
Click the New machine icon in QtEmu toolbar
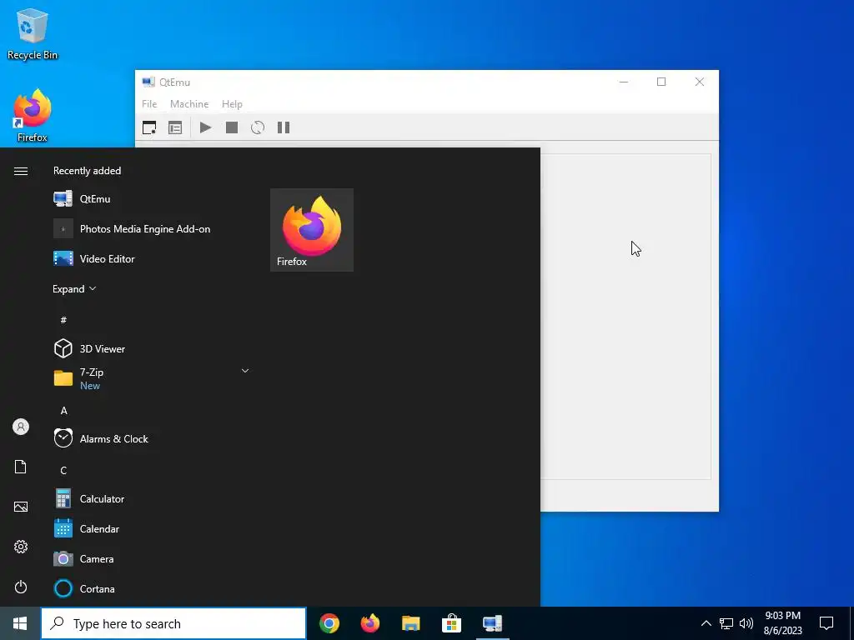click(149, 127)
